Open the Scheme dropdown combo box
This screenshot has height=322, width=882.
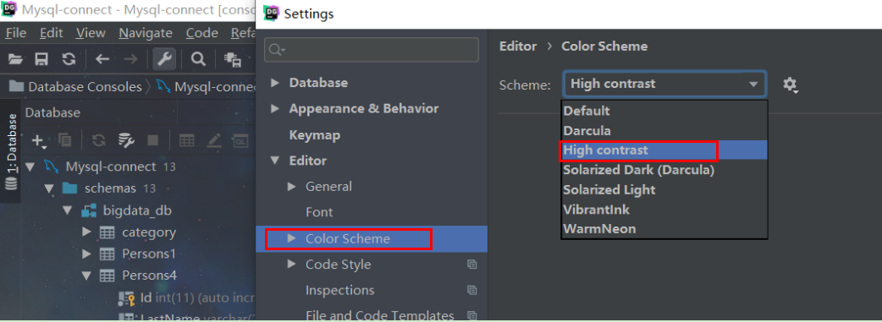[x=664, y=85]
